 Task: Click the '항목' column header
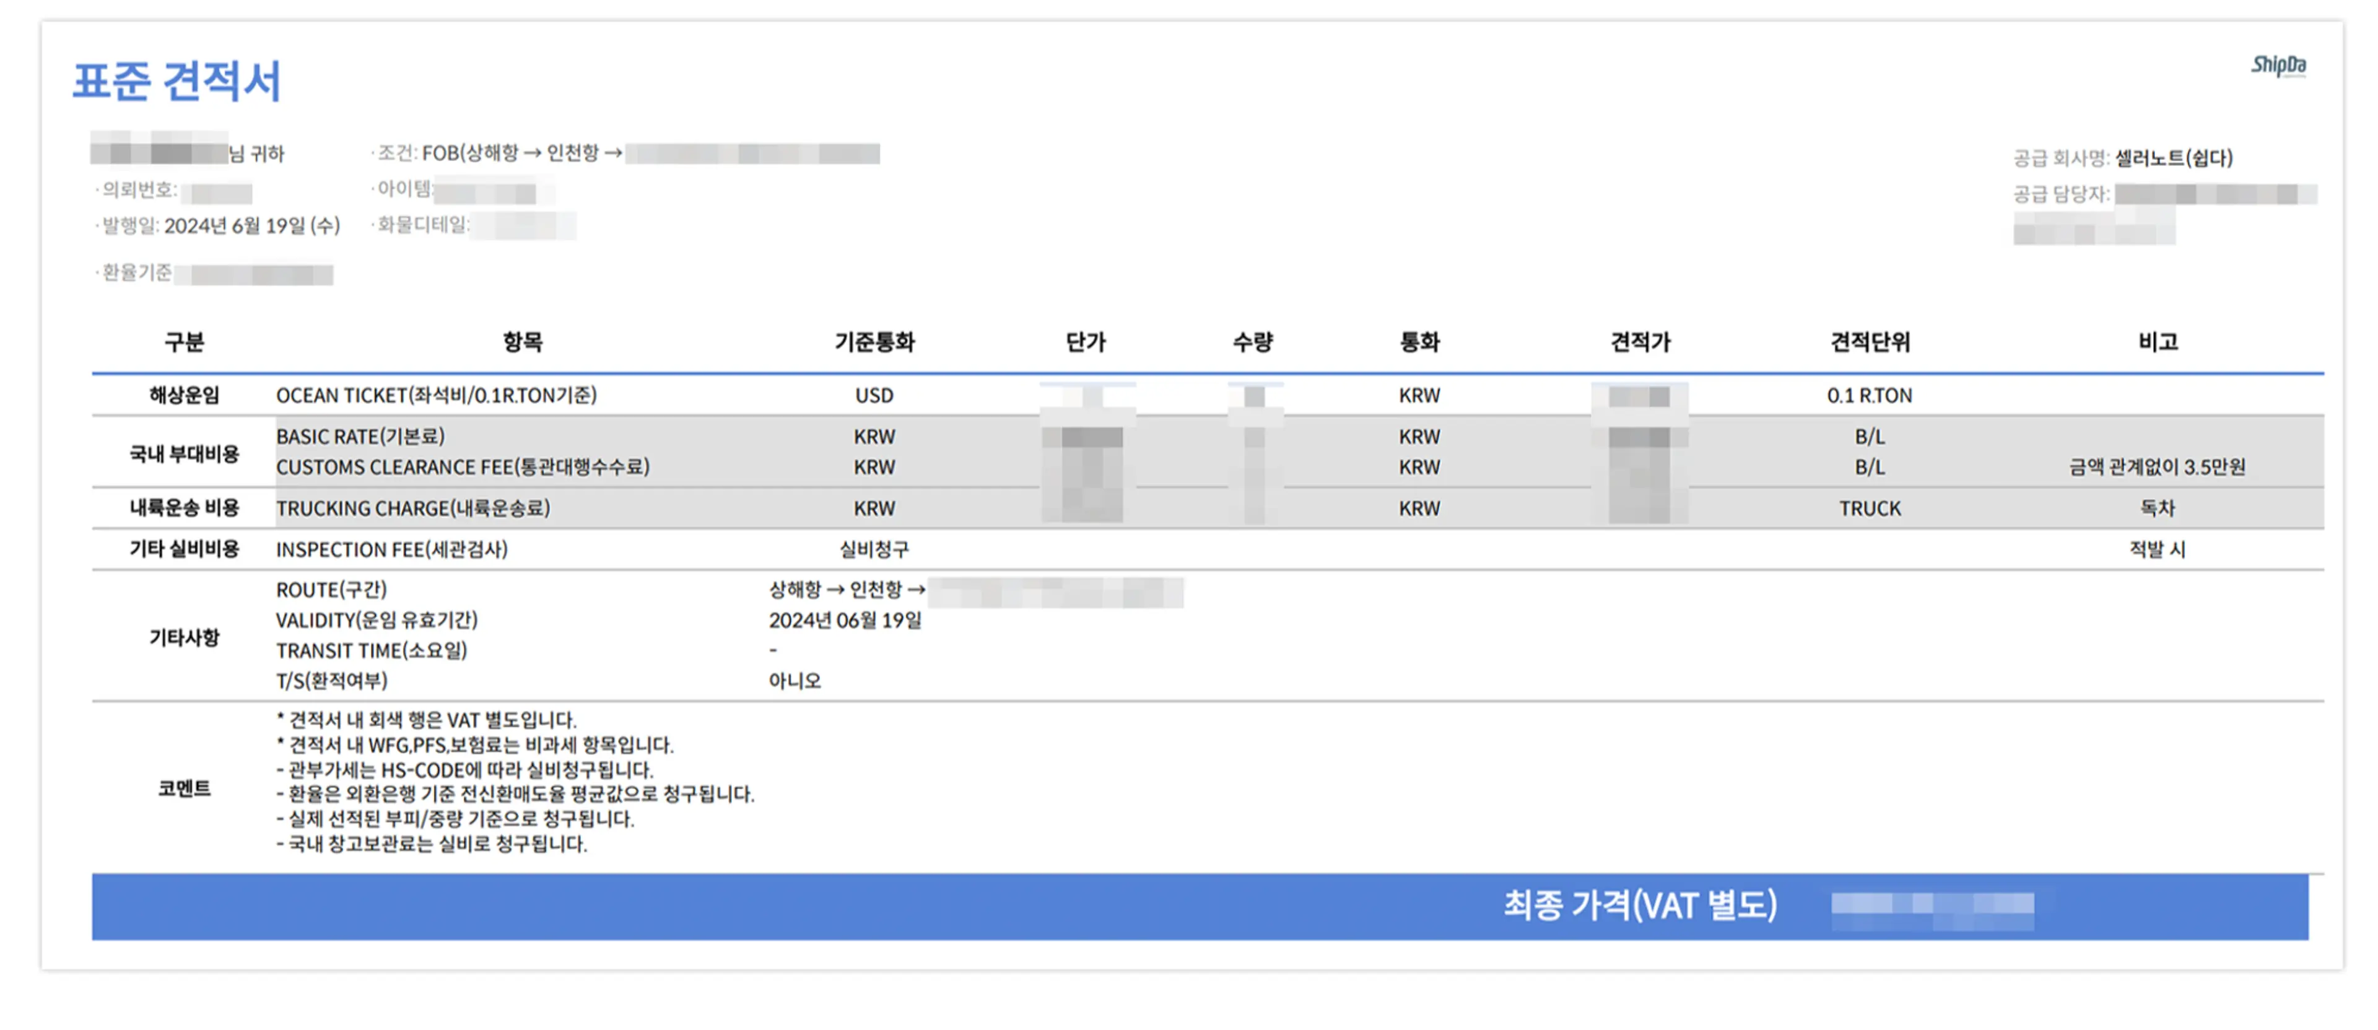coord(523,343)
